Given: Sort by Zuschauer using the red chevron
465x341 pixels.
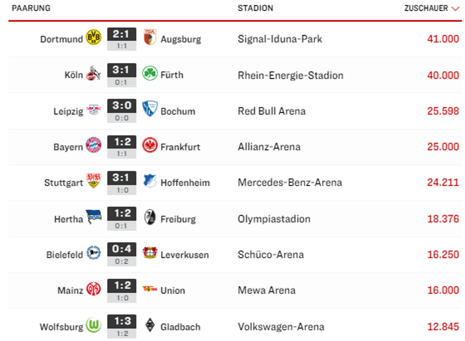Looking at the screenshot, I should pos(455,9).
